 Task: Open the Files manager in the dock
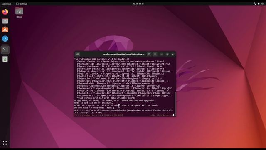(5, 21)
